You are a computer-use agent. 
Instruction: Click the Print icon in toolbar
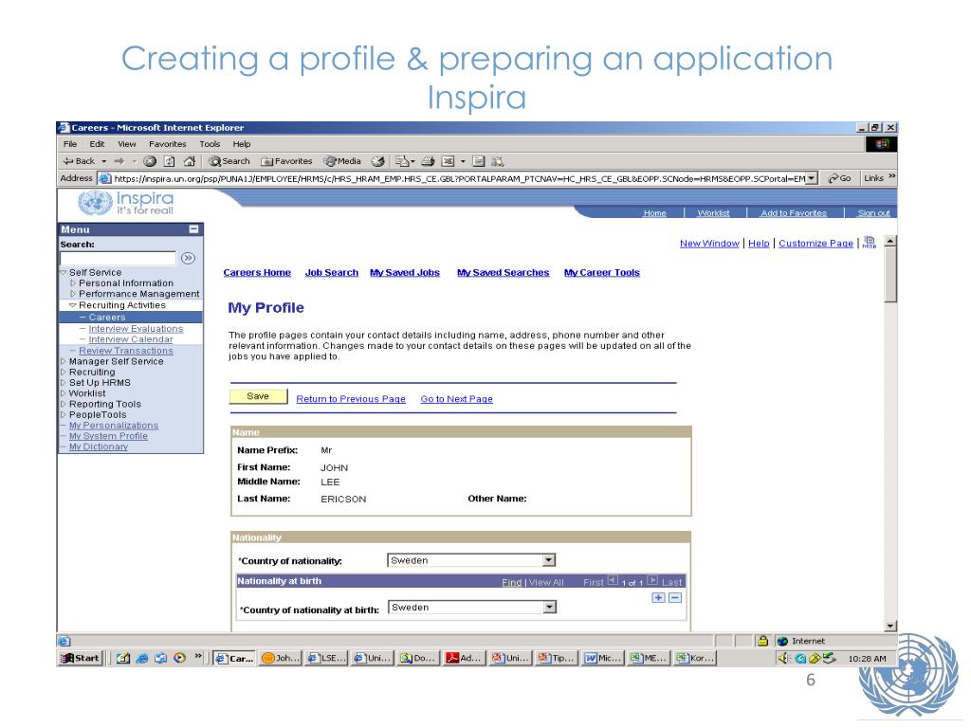pyautogui.click(x=428, y=161)
